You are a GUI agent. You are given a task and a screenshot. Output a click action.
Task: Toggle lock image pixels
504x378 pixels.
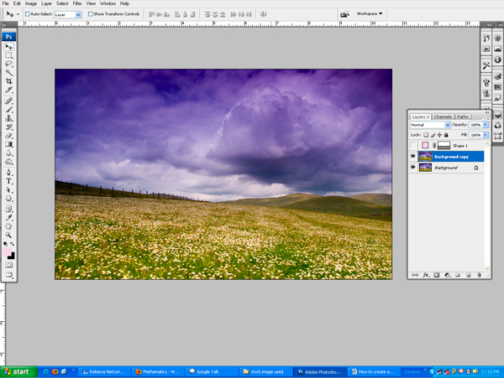click(433, 135)
